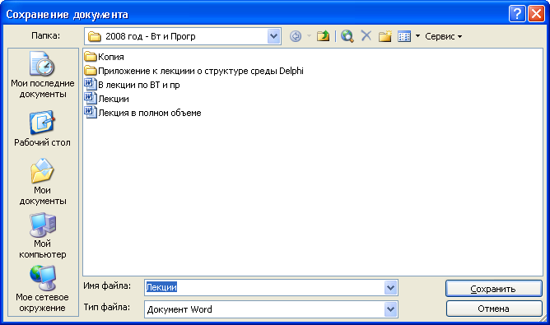This screenshot has width=550, height=325.
Task: Click the В лекции по ВТ и пр name
Action: tap(139, 85)
